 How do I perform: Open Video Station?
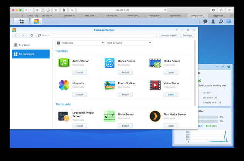pos(171,95)
